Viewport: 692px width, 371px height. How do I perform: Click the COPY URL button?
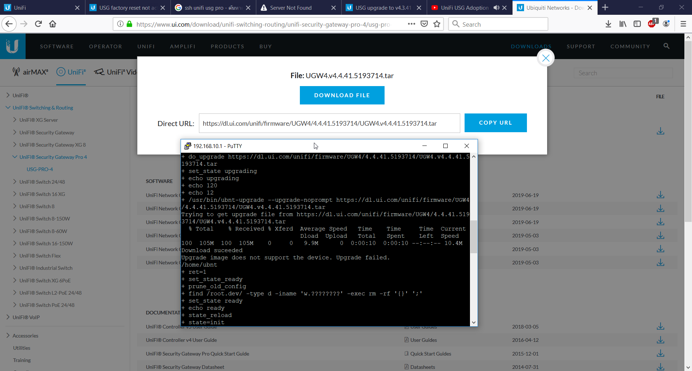coord(496,123)
